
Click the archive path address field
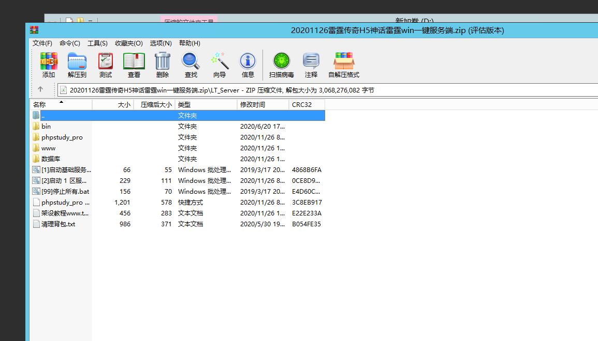coord(311,90)
